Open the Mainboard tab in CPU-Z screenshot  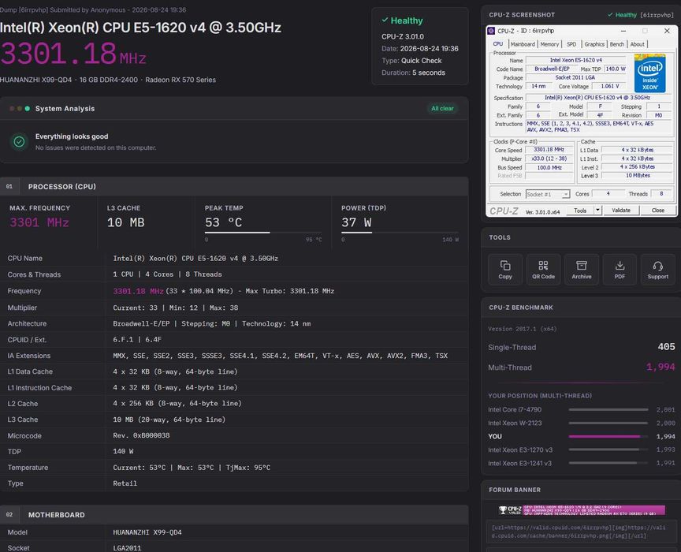click(x=523, y=44)
